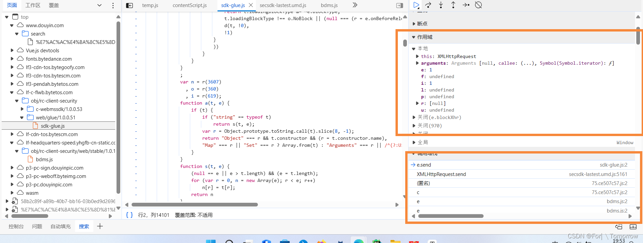
Task: Select call stack frame c
Action: tap(521, 192)
